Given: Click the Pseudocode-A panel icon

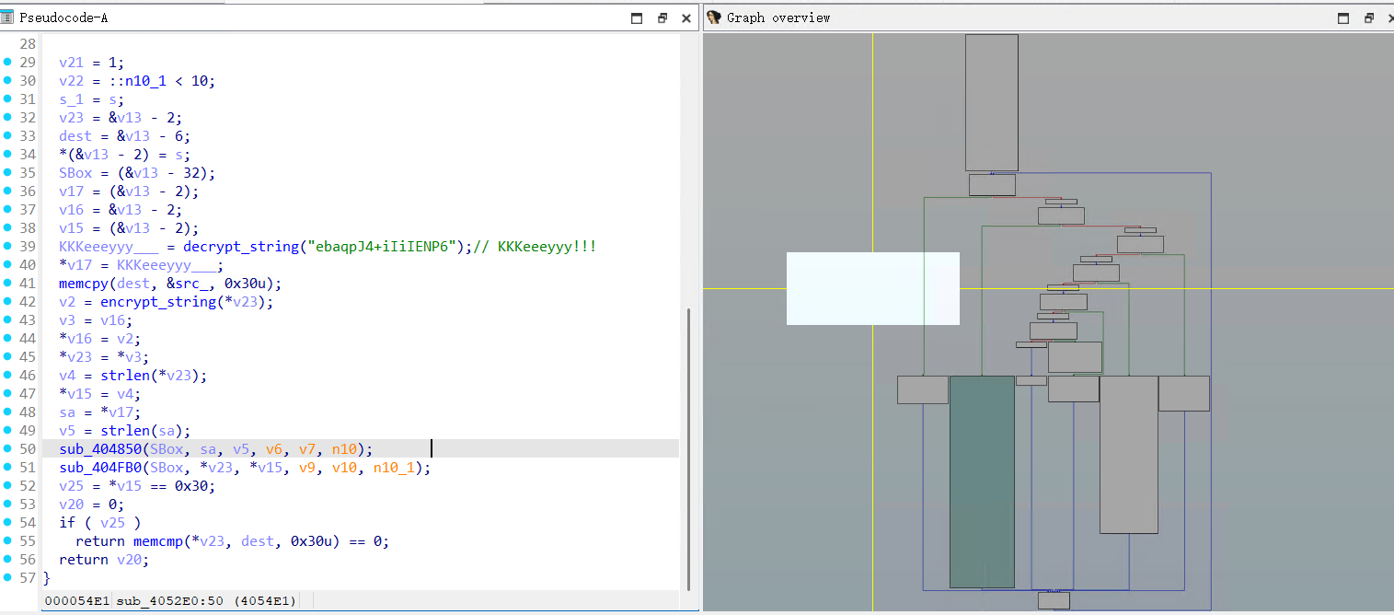Looking at the screenshot, I should (8, 17).
